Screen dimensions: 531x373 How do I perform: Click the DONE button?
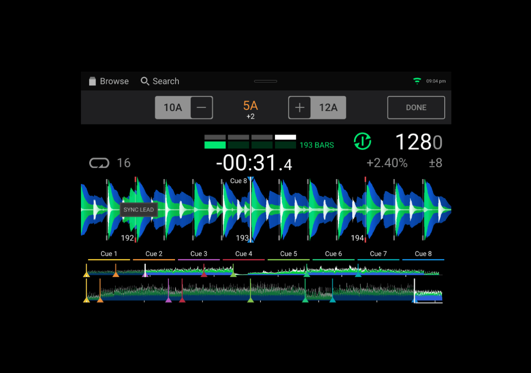[x=416, y=108]
